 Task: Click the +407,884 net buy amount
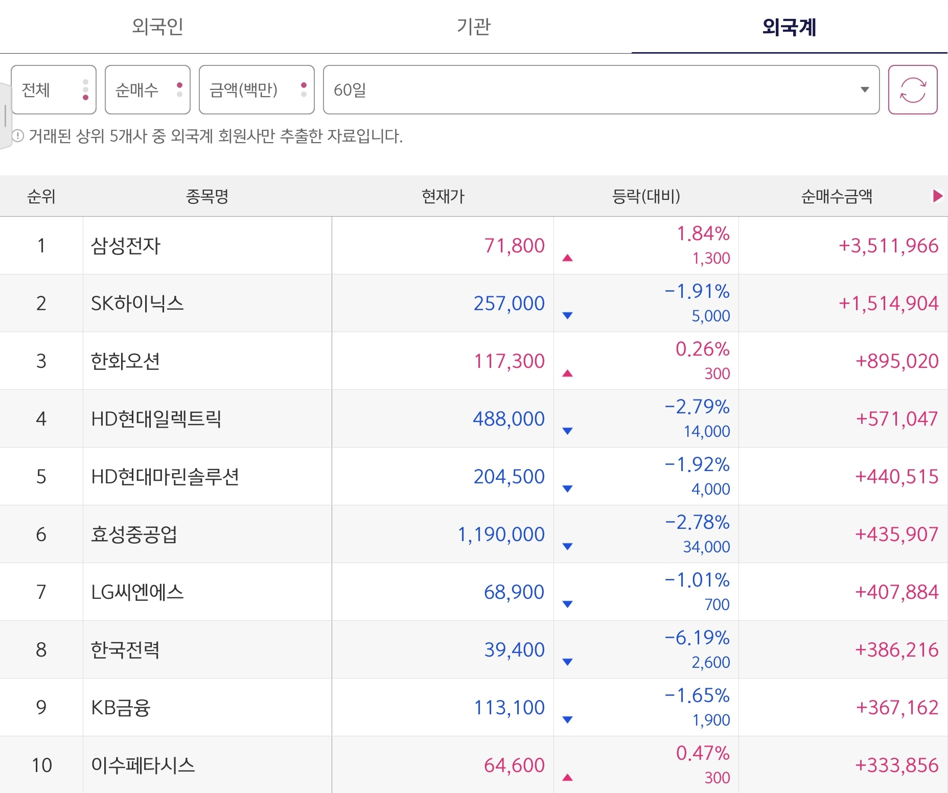897,592
